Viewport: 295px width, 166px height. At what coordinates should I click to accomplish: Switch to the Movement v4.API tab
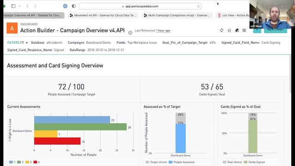103,15
